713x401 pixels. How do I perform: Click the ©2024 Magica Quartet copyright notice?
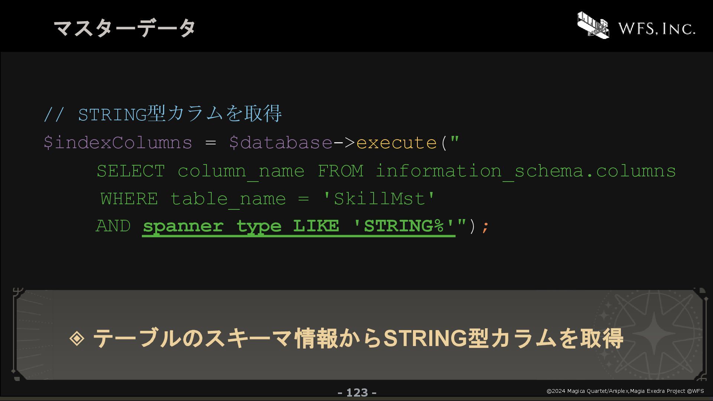tap(625, 391)
